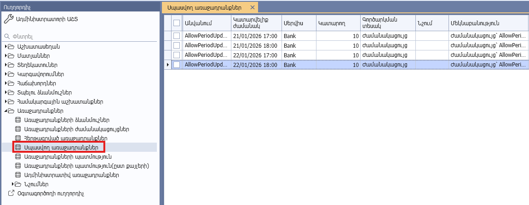Open Առաջադրանքների պատմություն in the tree
The image size is (529, 205).
[x=61, y=156]
